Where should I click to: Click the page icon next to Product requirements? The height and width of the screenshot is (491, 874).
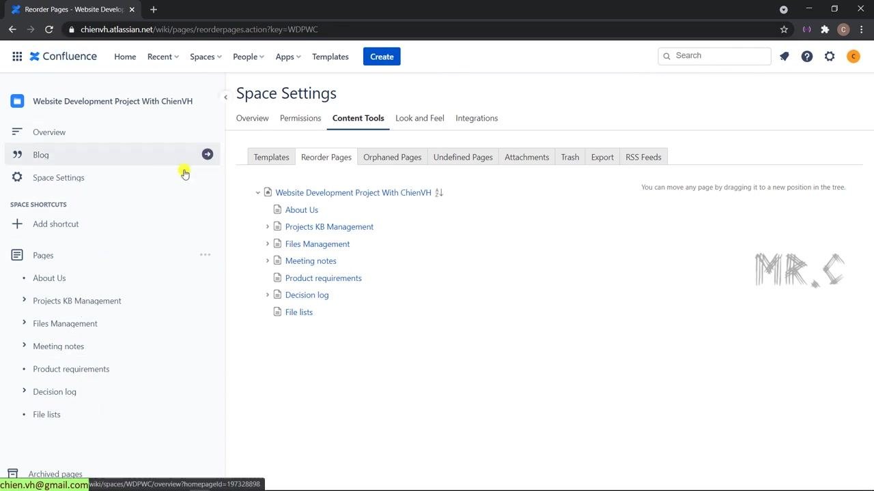[277, 278]
